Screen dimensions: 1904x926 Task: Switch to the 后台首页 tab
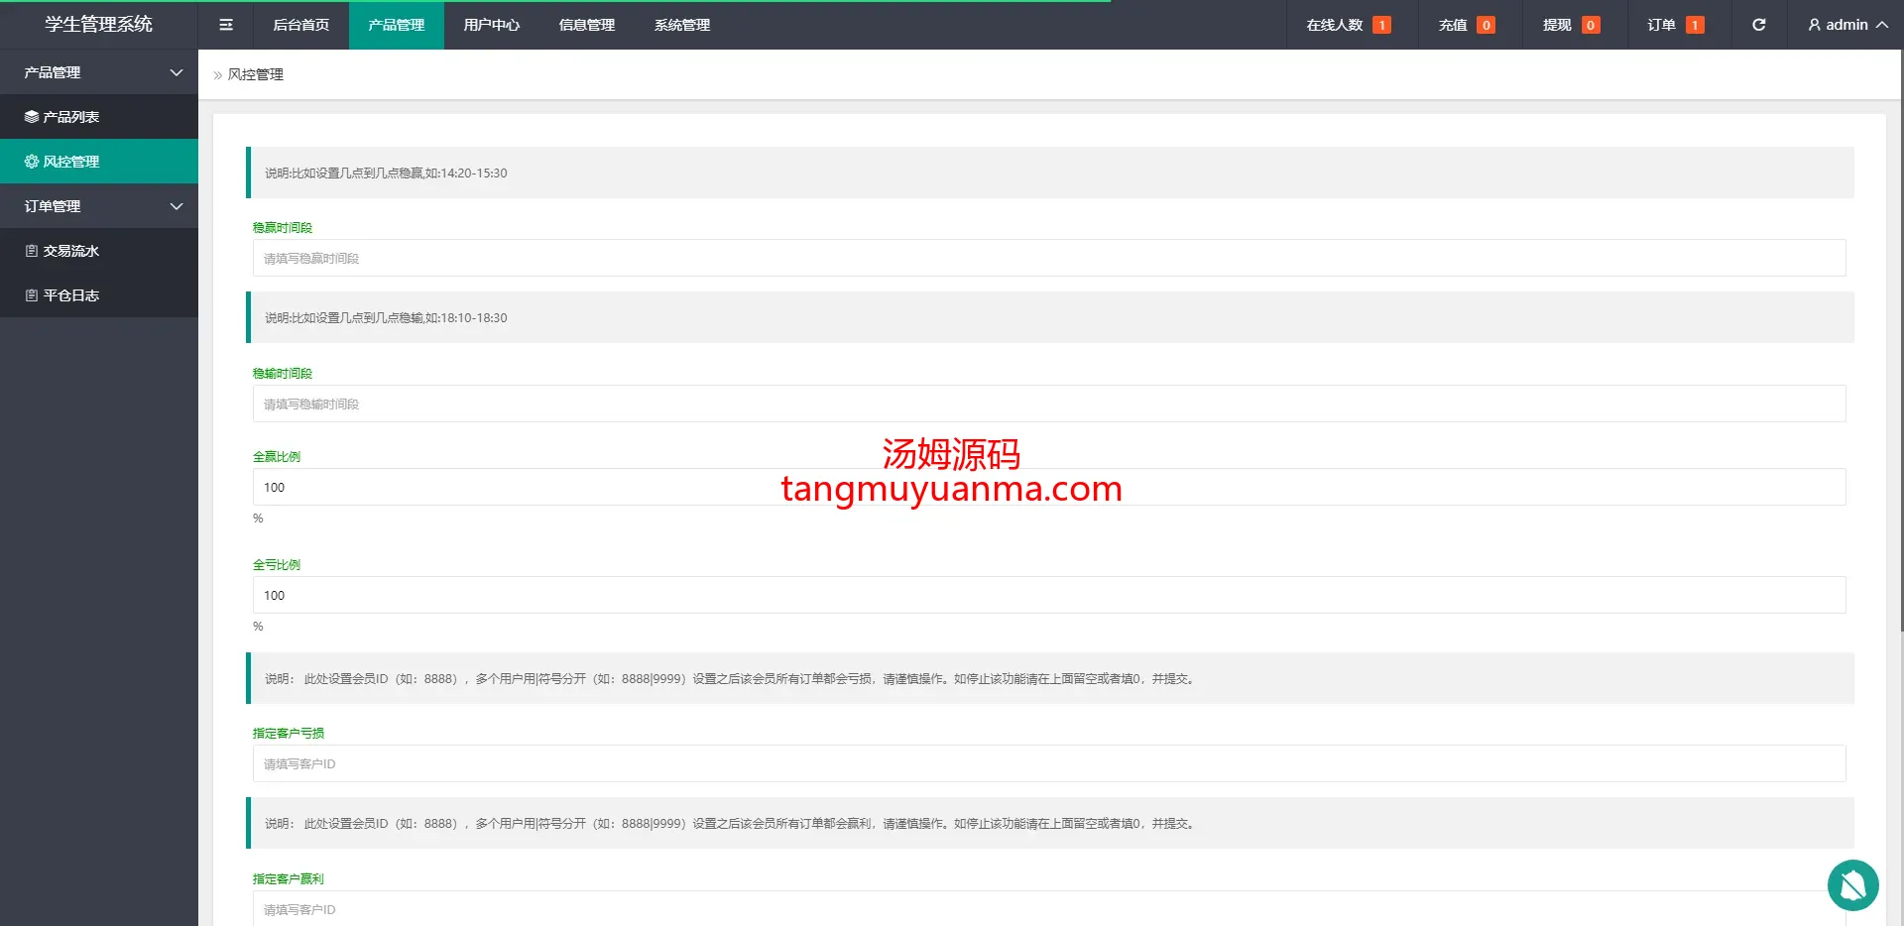tap(300, 25)
